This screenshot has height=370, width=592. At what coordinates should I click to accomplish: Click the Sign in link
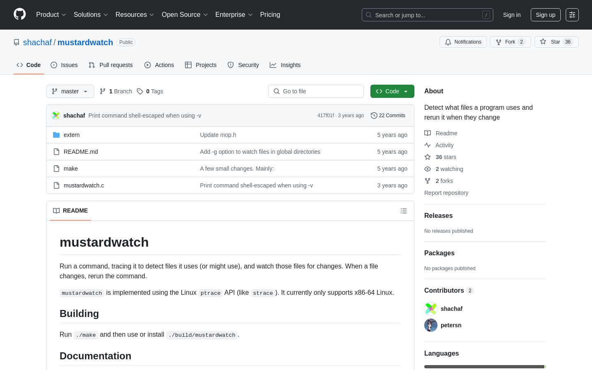(x=512, y=15)
